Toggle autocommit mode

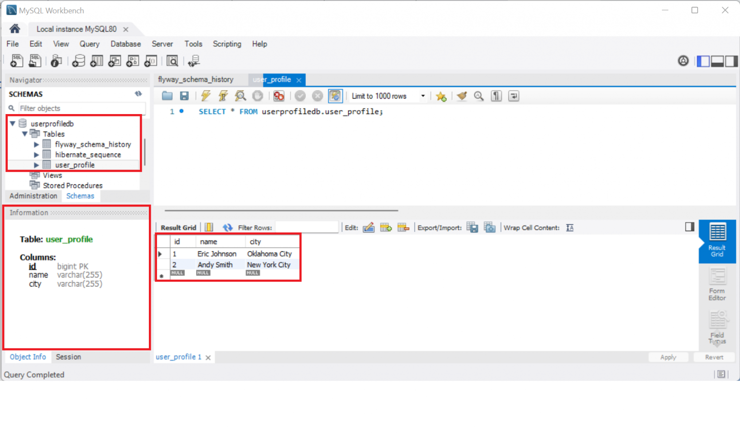(x=335, y=96)
